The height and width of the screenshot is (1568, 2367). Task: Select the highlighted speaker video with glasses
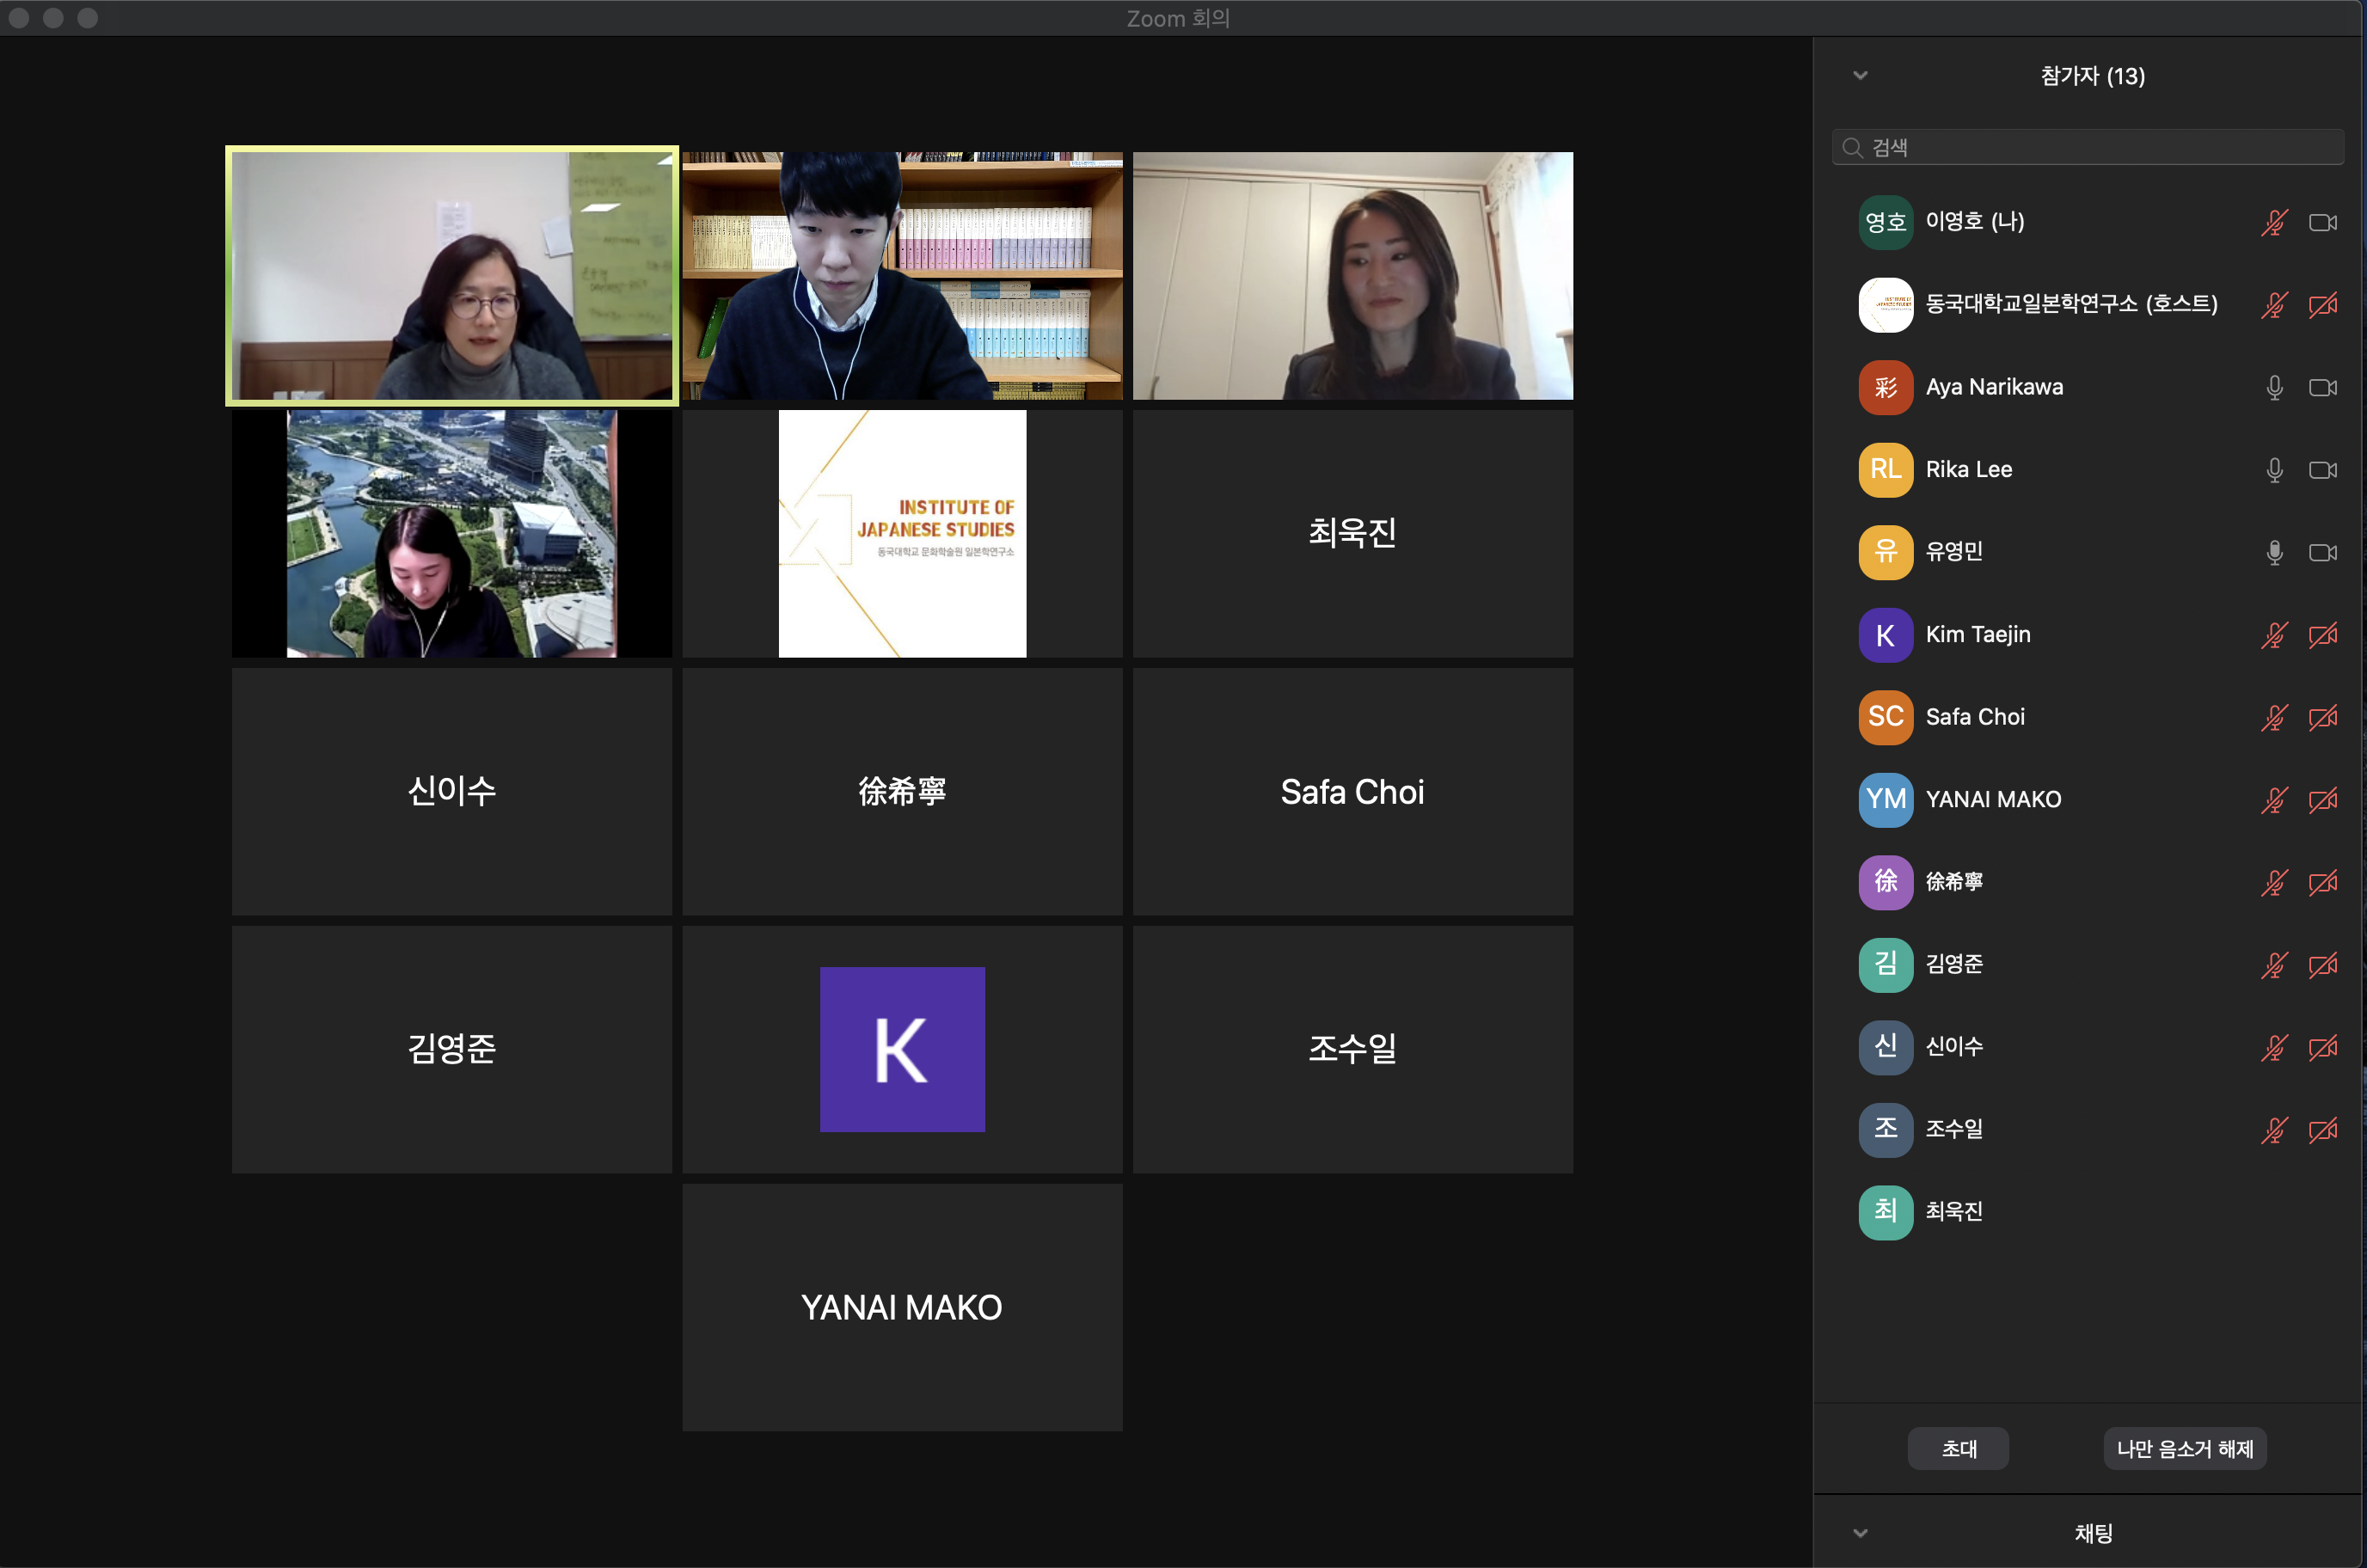452,276
